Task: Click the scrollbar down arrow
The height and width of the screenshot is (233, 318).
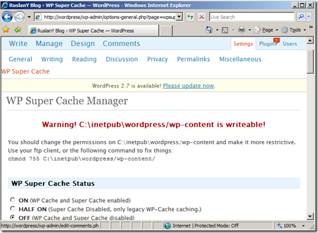Action: (310, 216)
